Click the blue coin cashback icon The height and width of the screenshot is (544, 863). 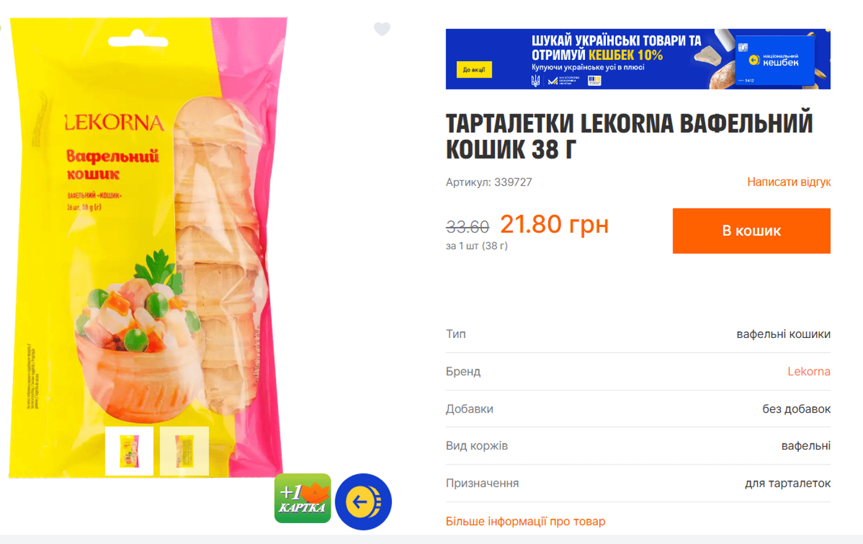364,501
